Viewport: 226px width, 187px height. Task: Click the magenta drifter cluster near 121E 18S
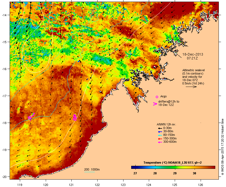point(74,117)
